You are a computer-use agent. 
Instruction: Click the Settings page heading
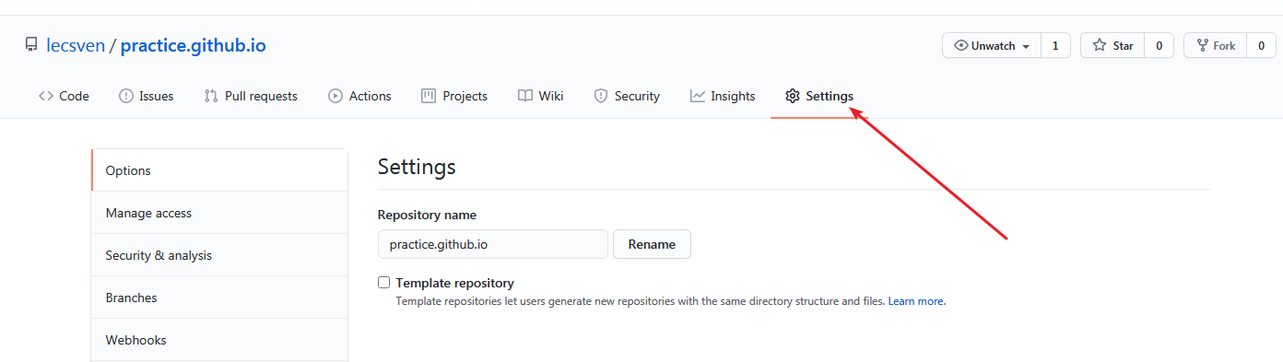(417, 167)
